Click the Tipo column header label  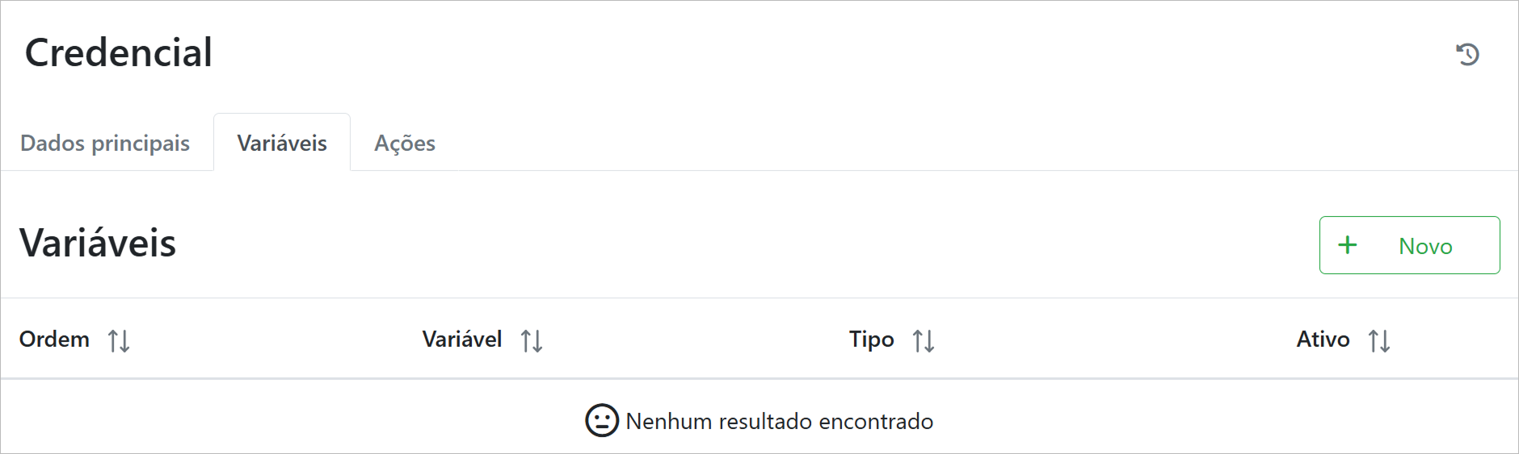pyautogui.click(x=871, y=339)
